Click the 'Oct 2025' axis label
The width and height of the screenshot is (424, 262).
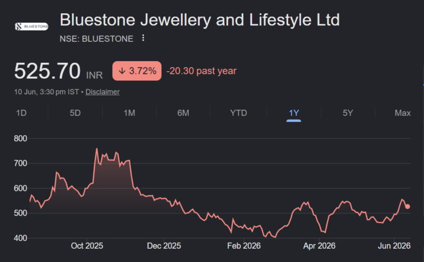(87, 245)
